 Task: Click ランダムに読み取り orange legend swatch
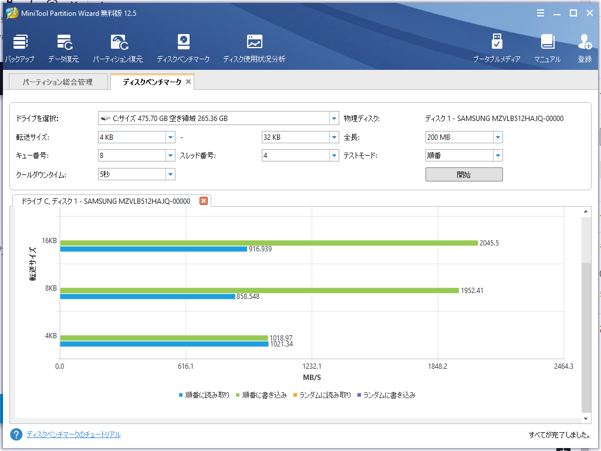click(295, 395)
